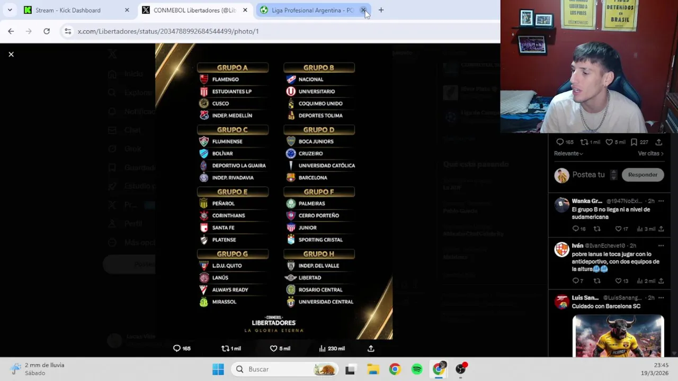Repost icon below photo showing 1 mil
This screenshot has height=381, width=678.
click(231, 348)
